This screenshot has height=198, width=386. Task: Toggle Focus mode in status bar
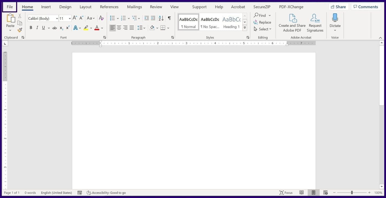(x=286, y=193)
